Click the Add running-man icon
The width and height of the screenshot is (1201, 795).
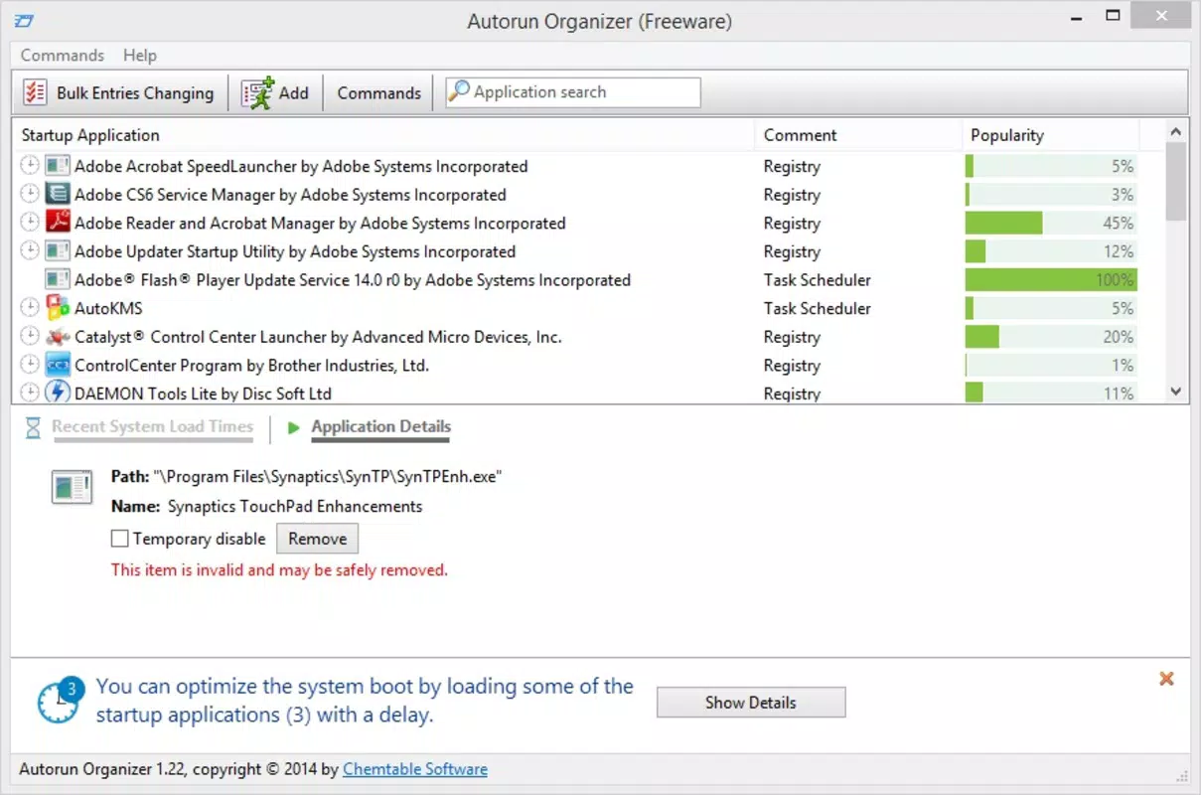pos(257,92)
